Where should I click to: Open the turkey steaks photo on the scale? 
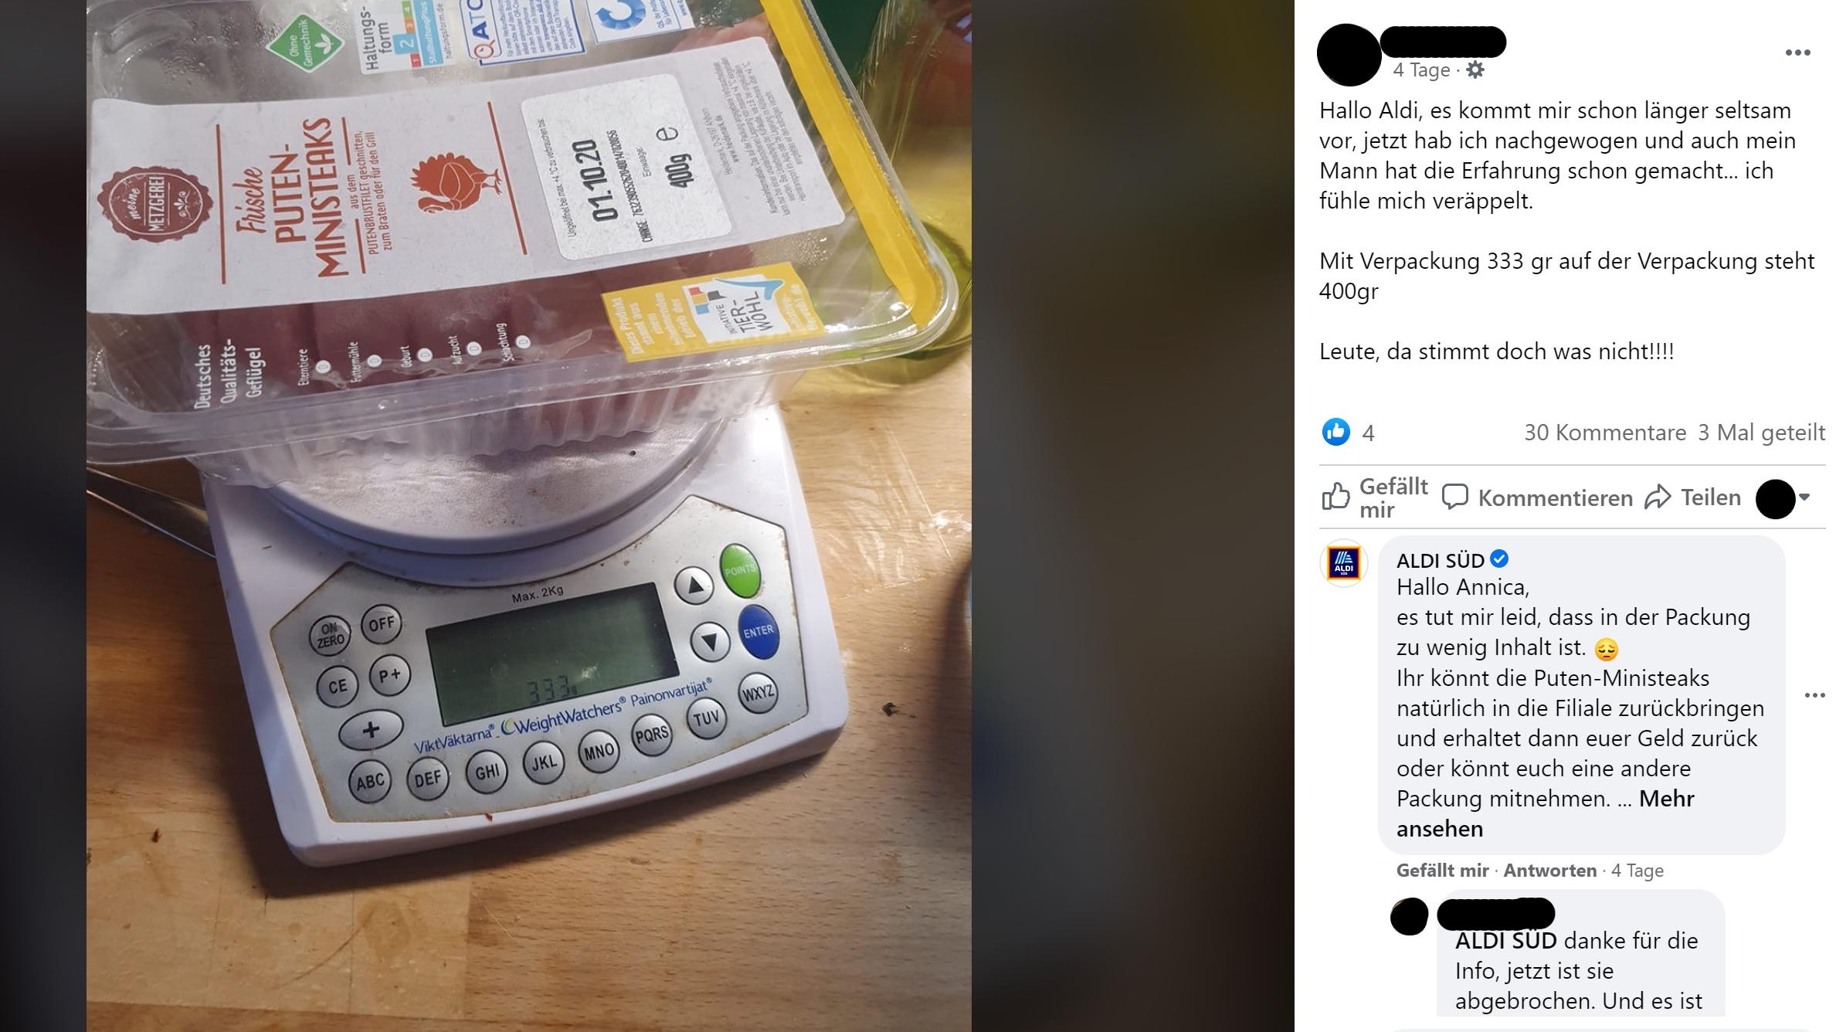tap(529, 516)
